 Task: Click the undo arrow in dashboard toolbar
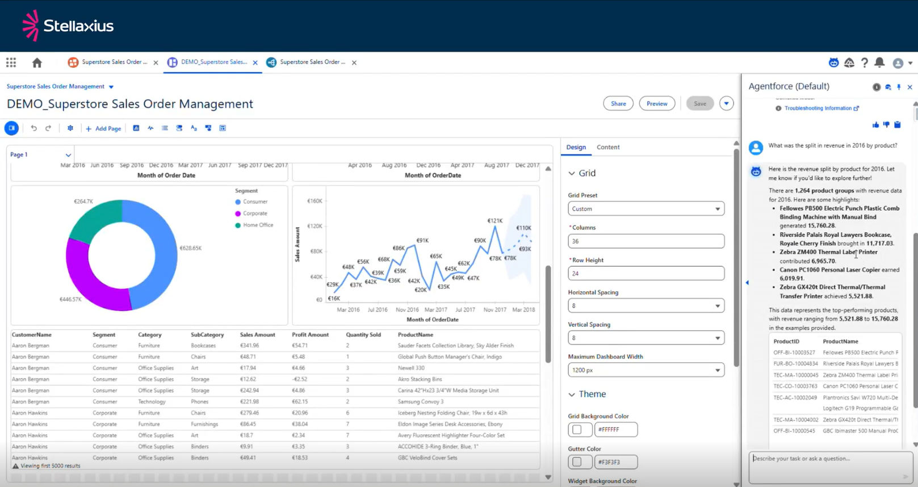coord(33,128)
